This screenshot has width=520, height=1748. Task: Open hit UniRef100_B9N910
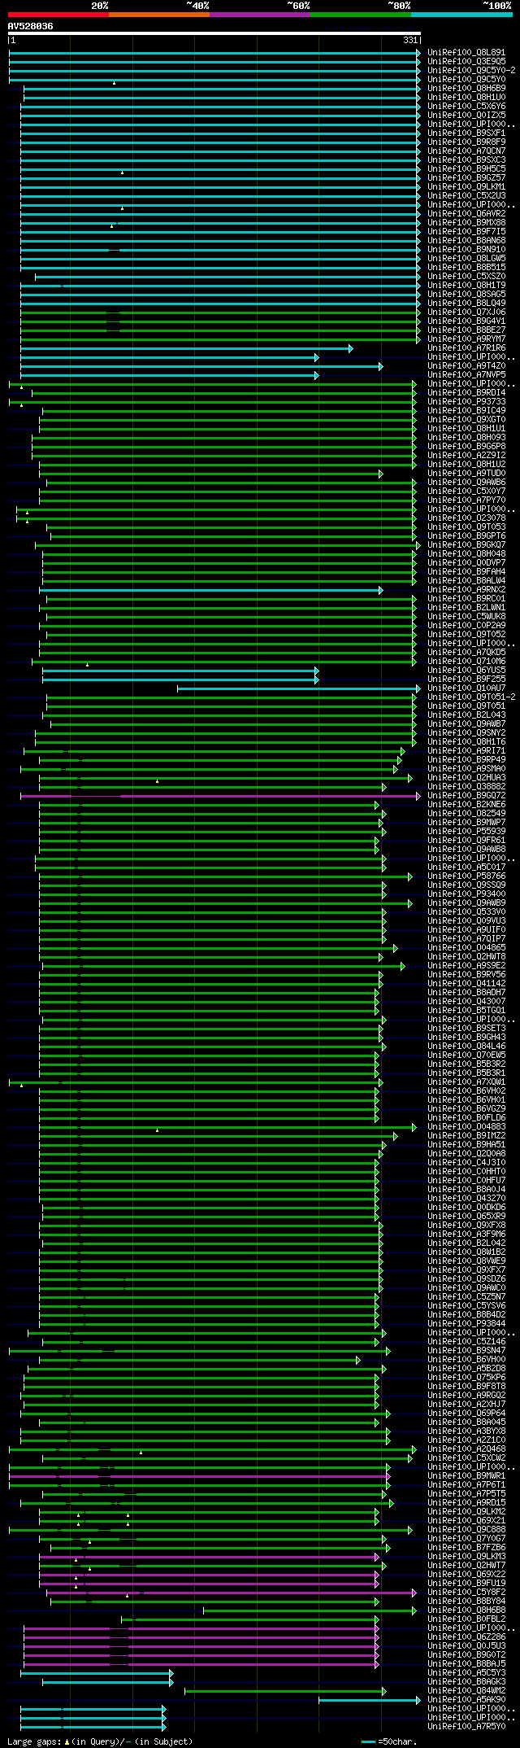tap(466, 249)
